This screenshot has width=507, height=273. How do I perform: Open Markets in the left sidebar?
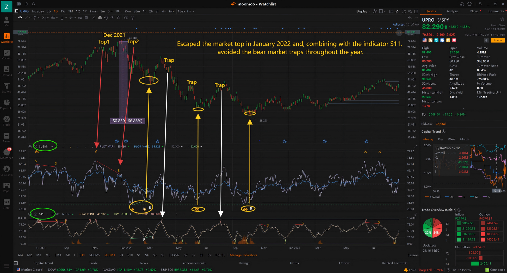[7, 55]
